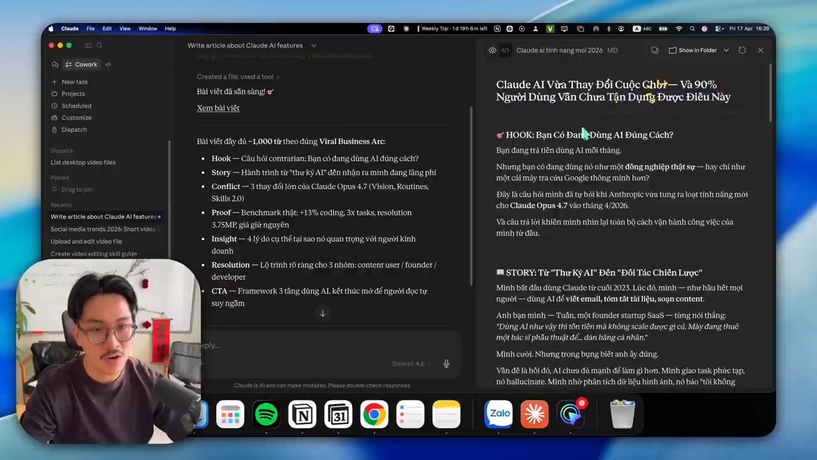Viewport: 817px width, 460px height.
Task: Refresh the document preview
Action: pos(742,50)
